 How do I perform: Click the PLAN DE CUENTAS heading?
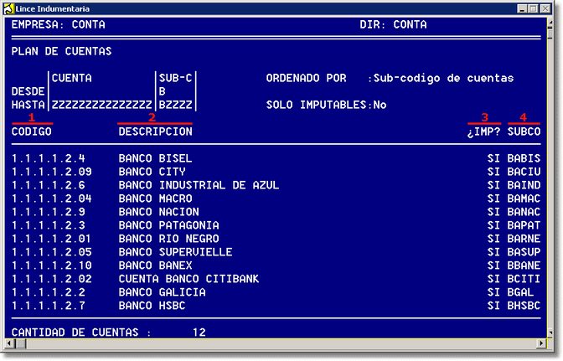pos(62,51)
